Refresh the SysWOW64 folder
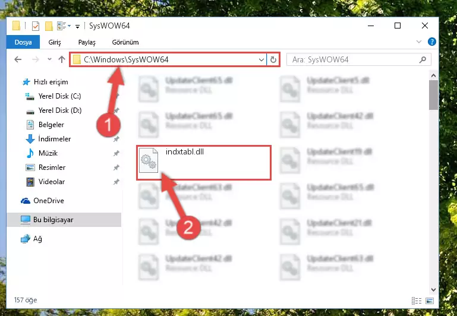Viewport: 457px width, 316px height. pyautogui.click(x=273, y=60)
